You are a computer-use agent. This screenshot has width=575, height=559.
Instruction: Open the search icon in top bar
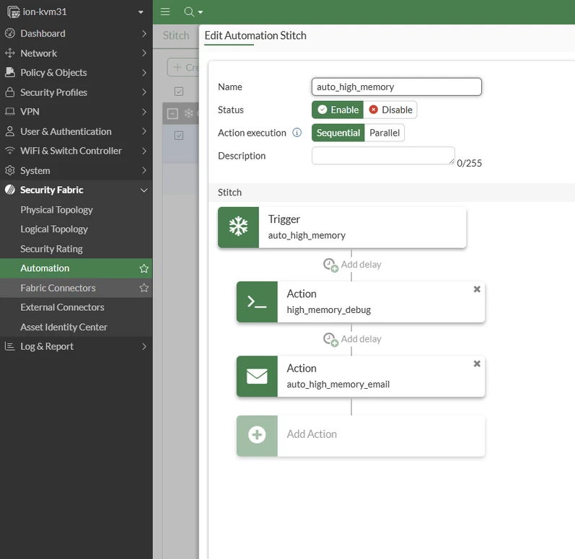click(189, 12)
